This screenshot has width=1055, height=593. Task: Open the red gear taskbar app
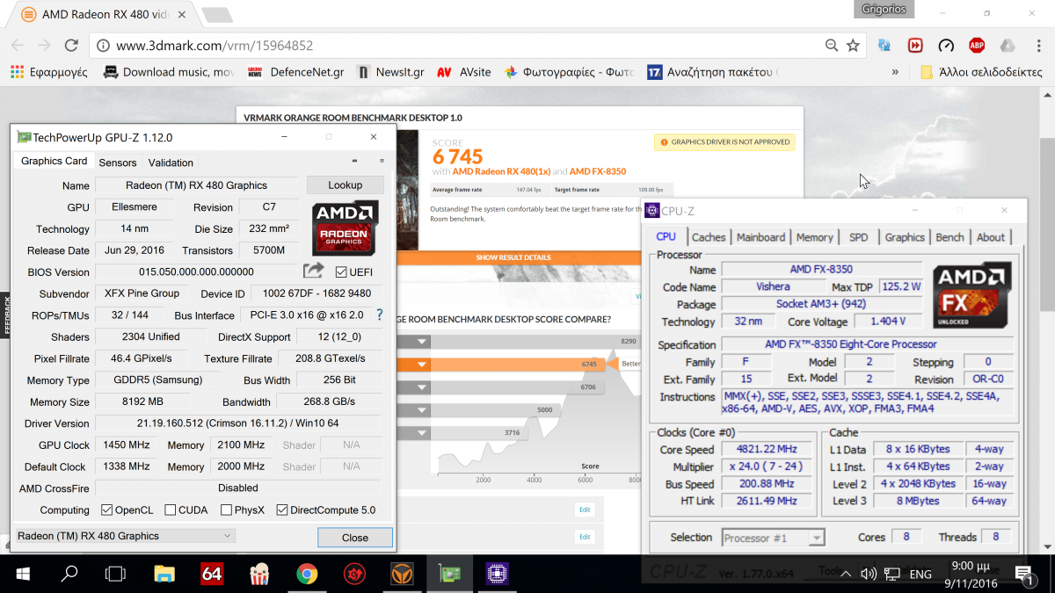pyautogui.click(x=354, y=574)
